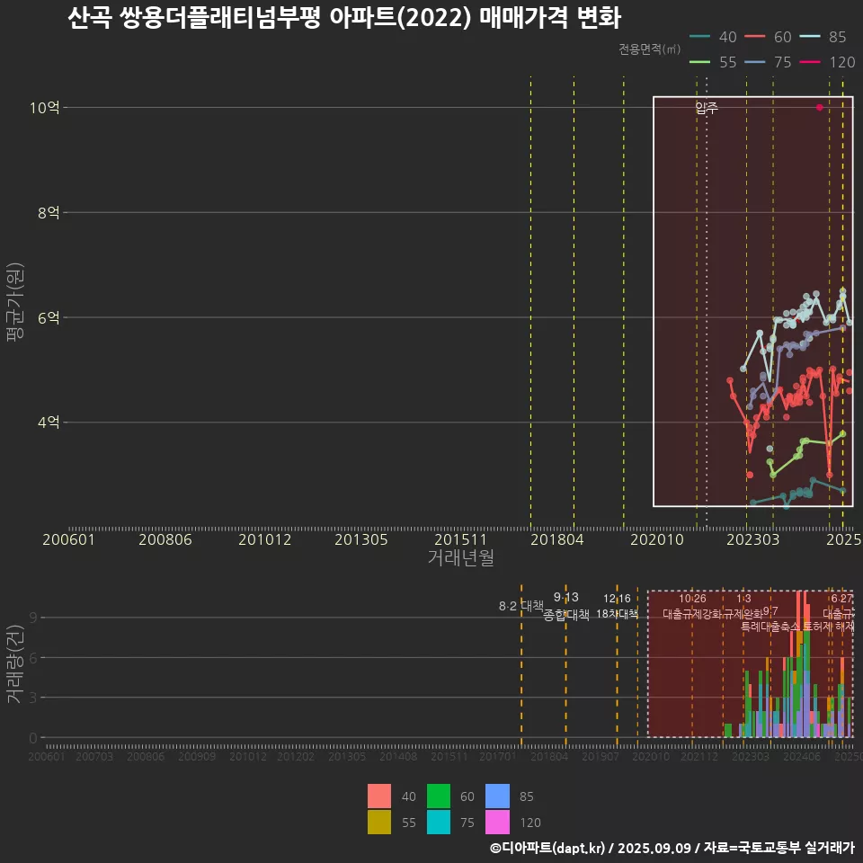Select the 75㎡ line legend key
The height and width of the screenshot is (863, 863).
755,62
